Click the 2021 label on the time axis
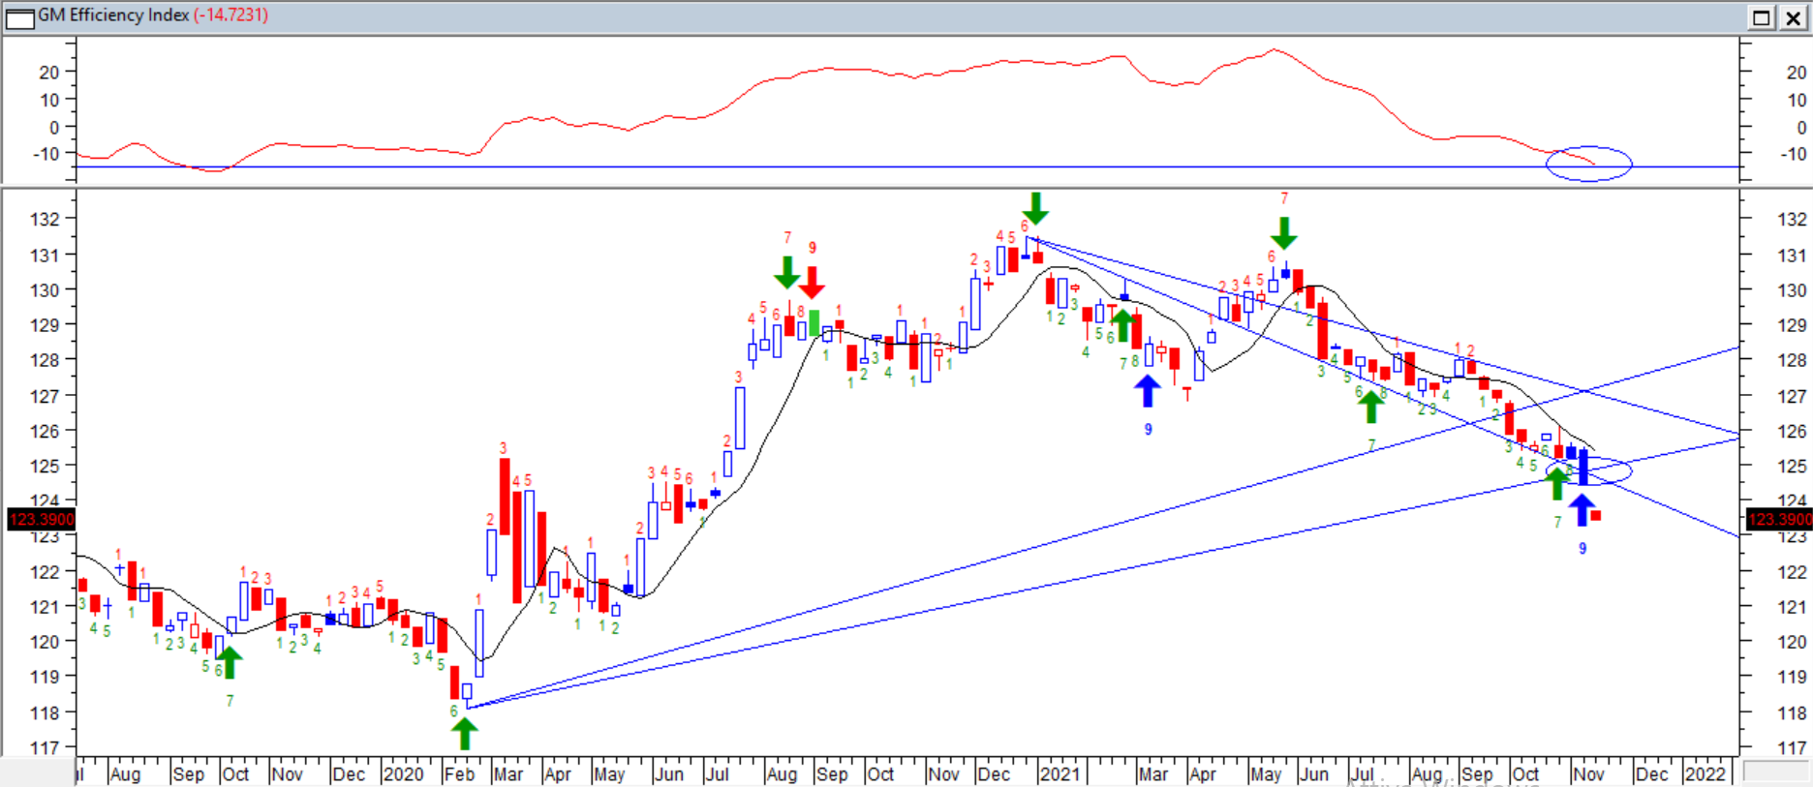This screenshot has width=1813, height=787. (1060, 774)
